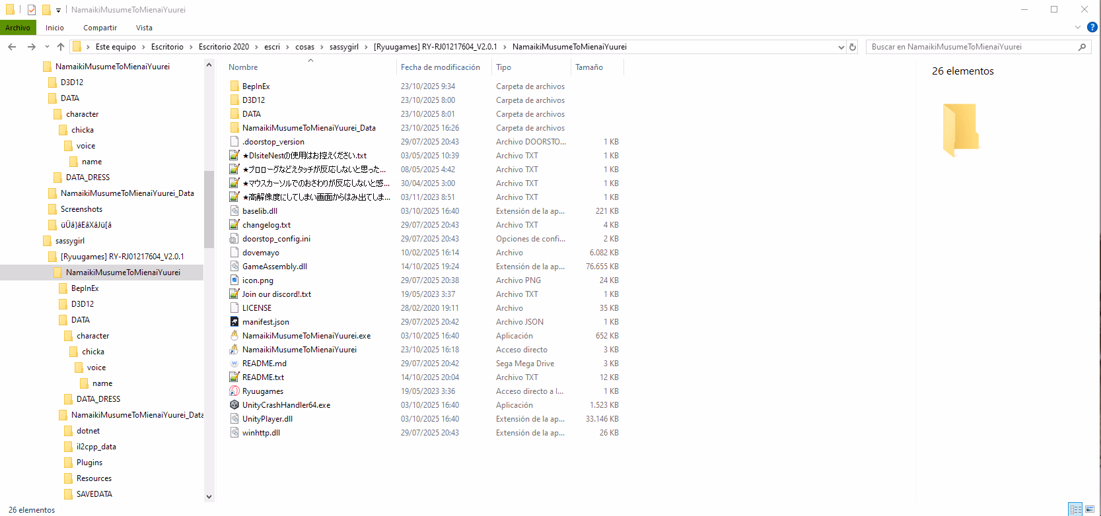This screenshot has width=1101, height=516.
Task: Select Screenshots folder in navigation tree
Action: [x=81, y=209]
